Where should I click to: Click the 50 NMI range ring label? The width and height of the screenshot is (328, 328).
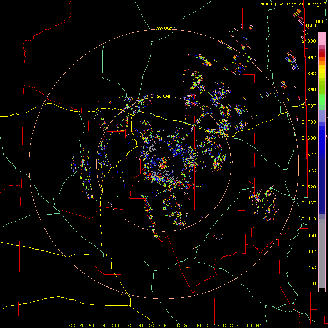tap(164, 96)
